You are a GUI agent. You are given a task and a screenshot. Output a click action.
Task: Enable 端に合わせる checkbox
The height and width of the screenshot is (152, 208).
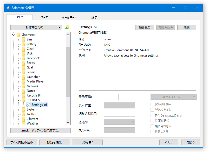tap(152, 126)
